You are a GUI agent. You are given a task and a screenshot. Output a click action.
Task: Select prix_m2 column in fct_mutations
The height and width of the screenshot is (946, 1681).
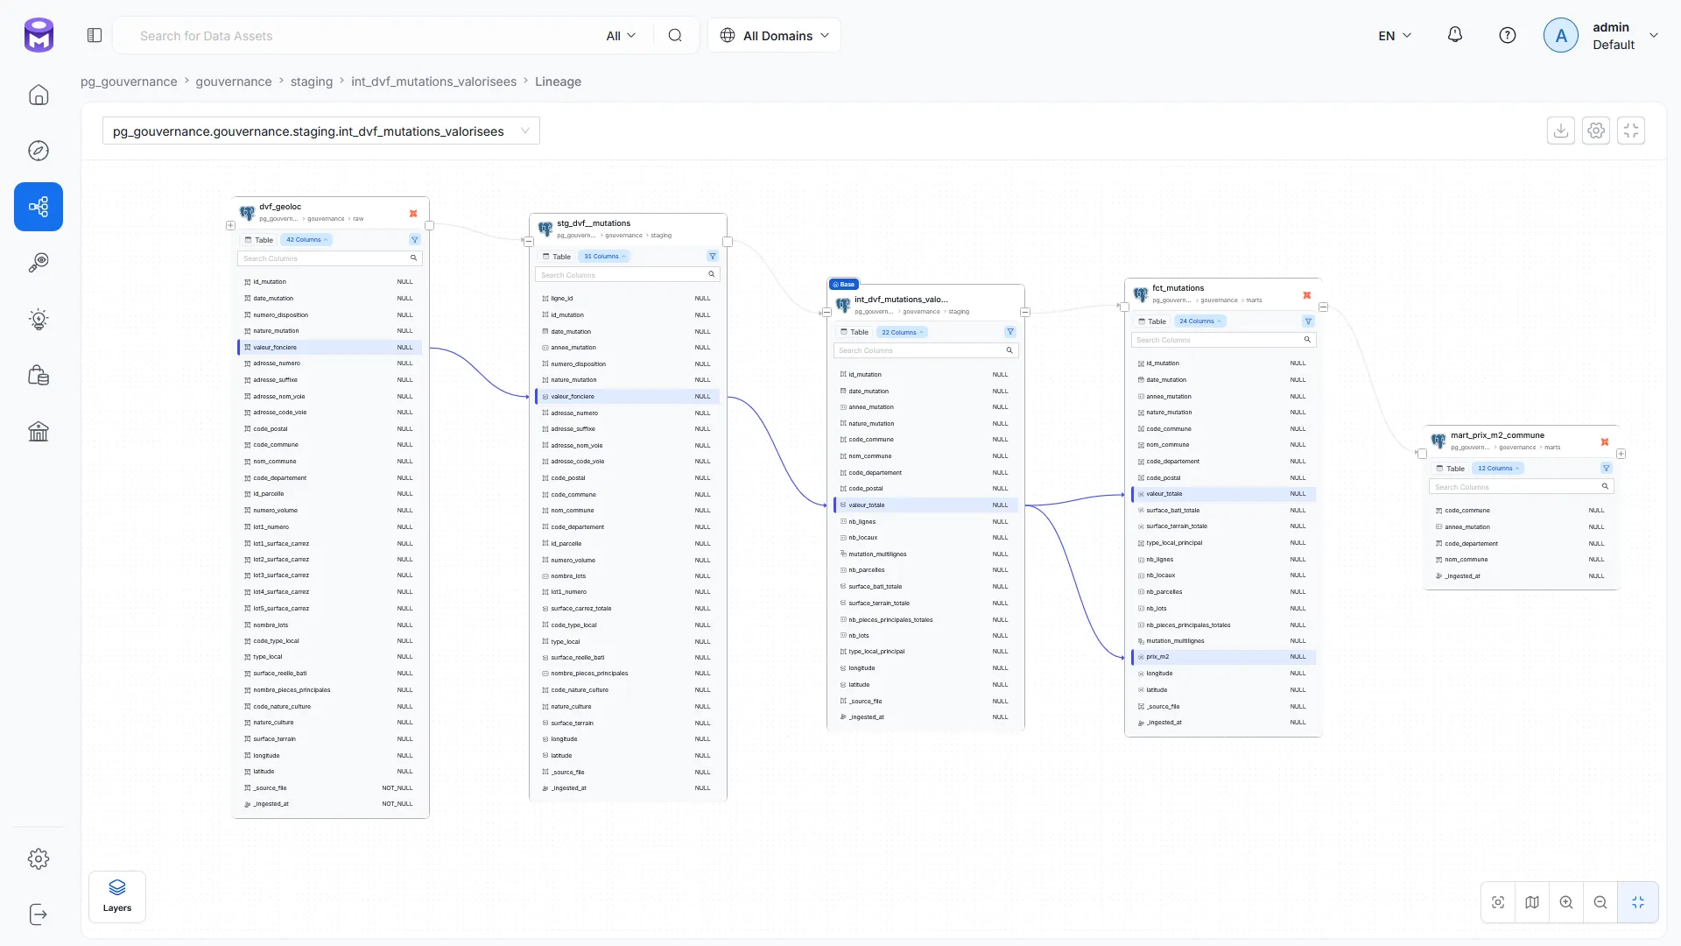pyautogui.click(x=1223, y=657)
